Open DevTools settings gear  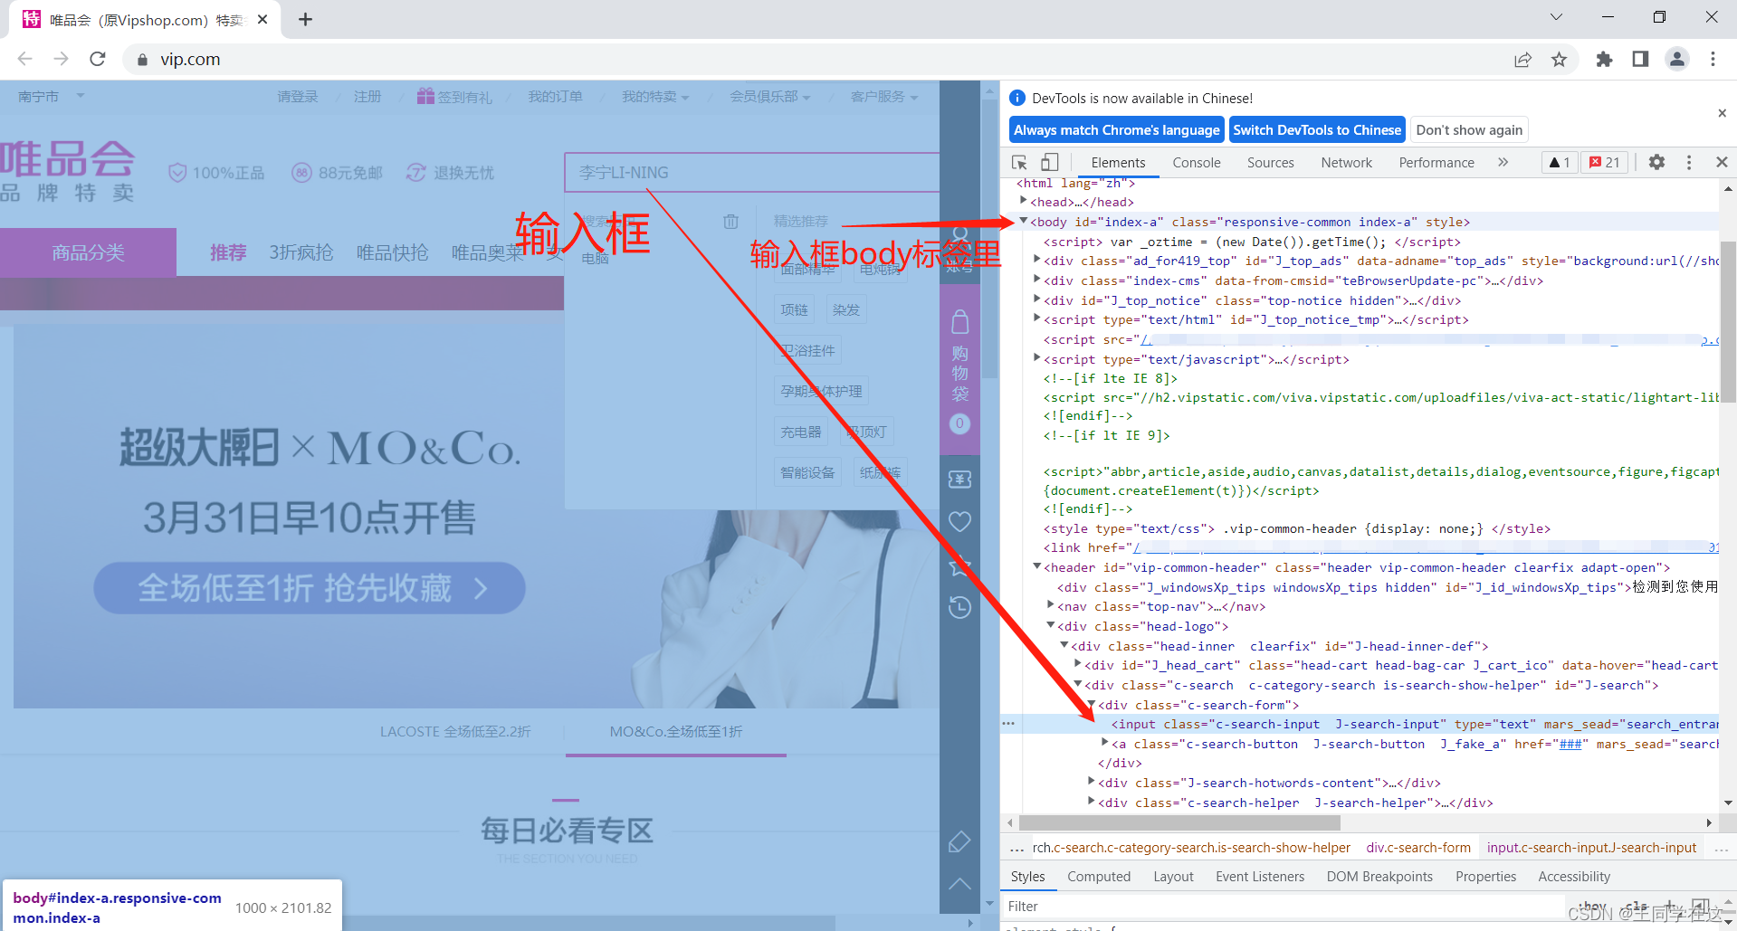pos(1656,162)
